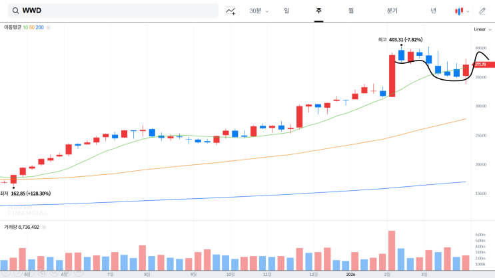Viewport: 495px width, 278px height.
Task: Switch to the 년 (yearly) tab
Action: coord(434,11)
